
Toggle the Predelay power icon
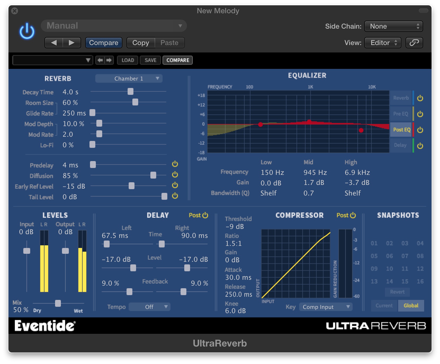(175, 164)
